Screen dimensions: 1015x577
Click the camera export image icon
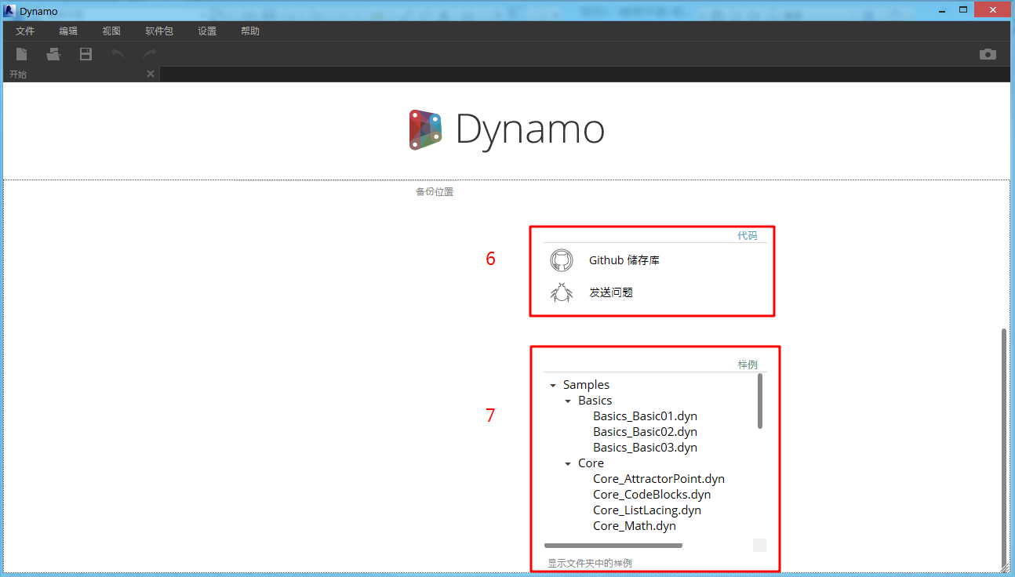click(x=988, y=54)
